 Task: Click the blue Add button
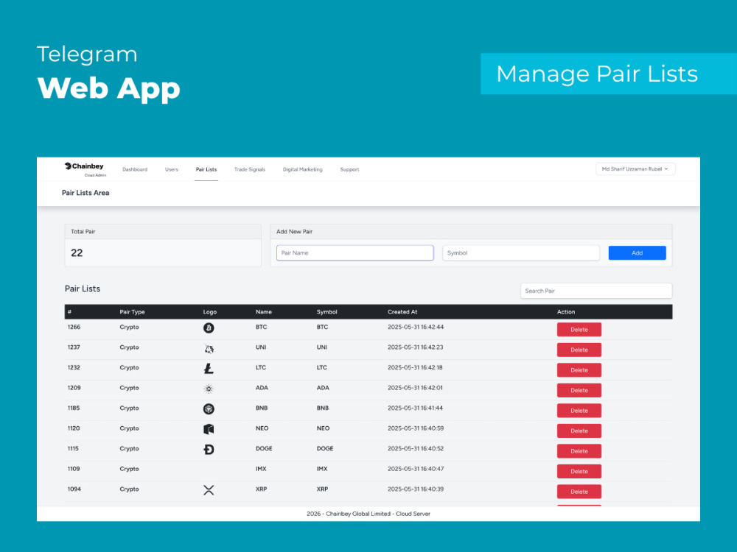(637, 252)
